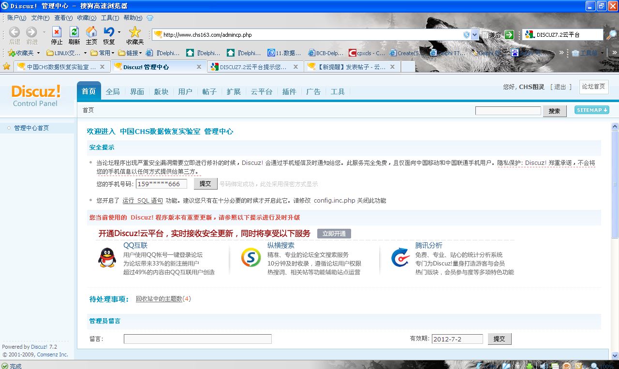The height and width of the screenshot is (369, 619).
Task: Click the browser search magnifier icon
Action: point(612,35)
